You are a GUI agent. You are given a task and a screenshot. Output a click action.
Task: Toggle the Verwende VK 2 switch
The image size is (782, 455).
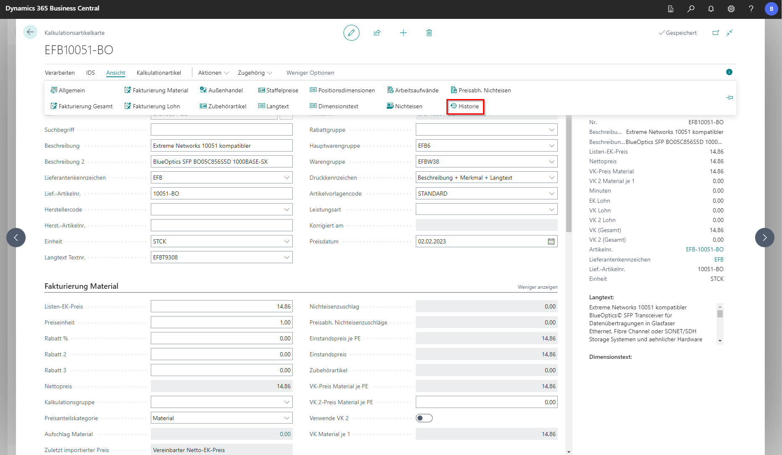pos(424,418)
